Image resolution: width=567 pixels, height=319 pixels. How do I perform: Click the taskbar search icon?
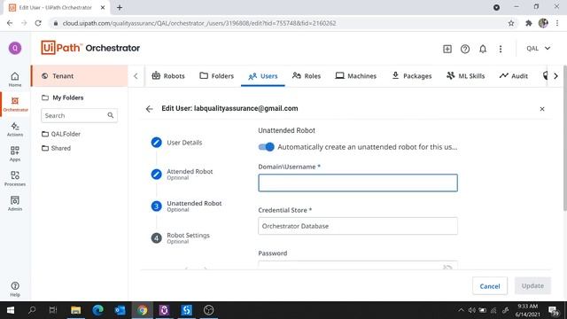click(x=32, y=310)
